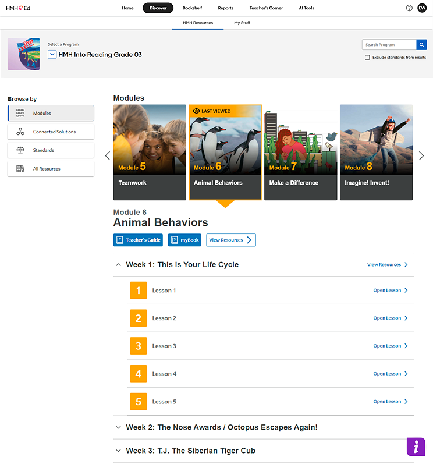Open Lesson 2 via Open Lesson link
The height and width of the screenshot is (471, 433).
tap(391, 318)
